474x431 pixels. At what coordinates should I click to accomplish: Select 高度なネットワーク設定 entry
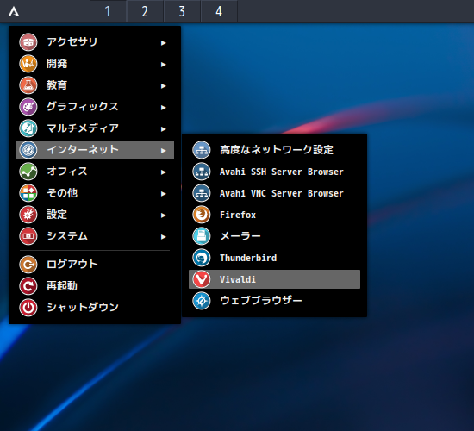274,150
